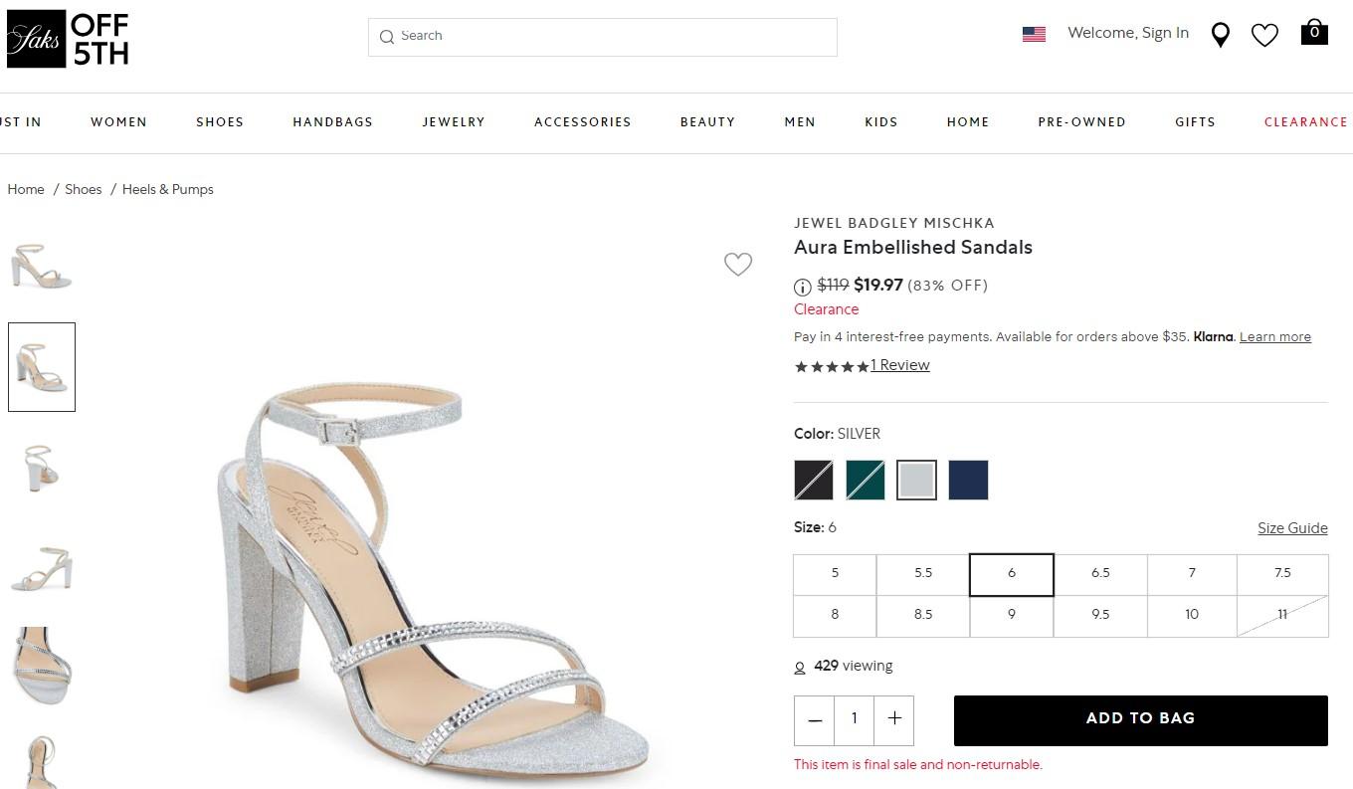
Task: Click the US flag country selector
Action: tap(1034, 34)
